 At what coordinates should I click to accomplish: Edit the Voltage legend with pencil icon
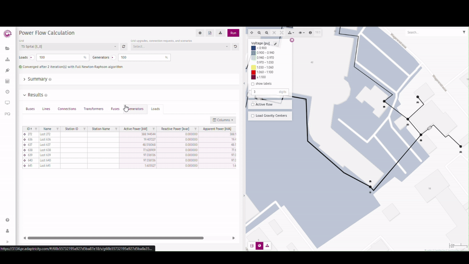[275, 43]
